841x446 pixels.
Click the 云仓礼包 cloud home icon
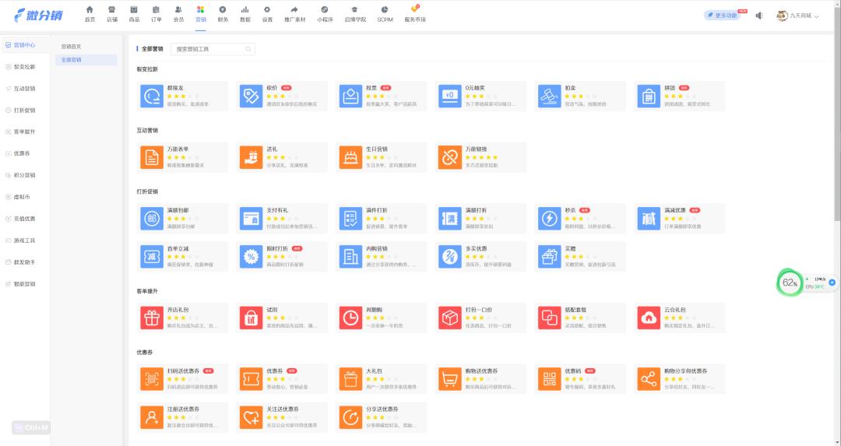[x=648, y=318]
